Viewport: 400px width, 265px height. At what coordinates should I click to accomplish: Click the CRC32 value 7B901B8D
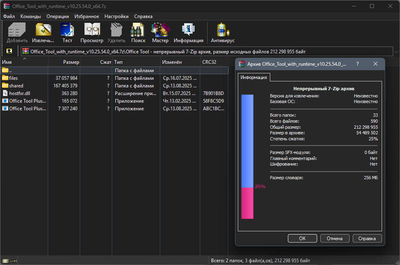(213, 93)
